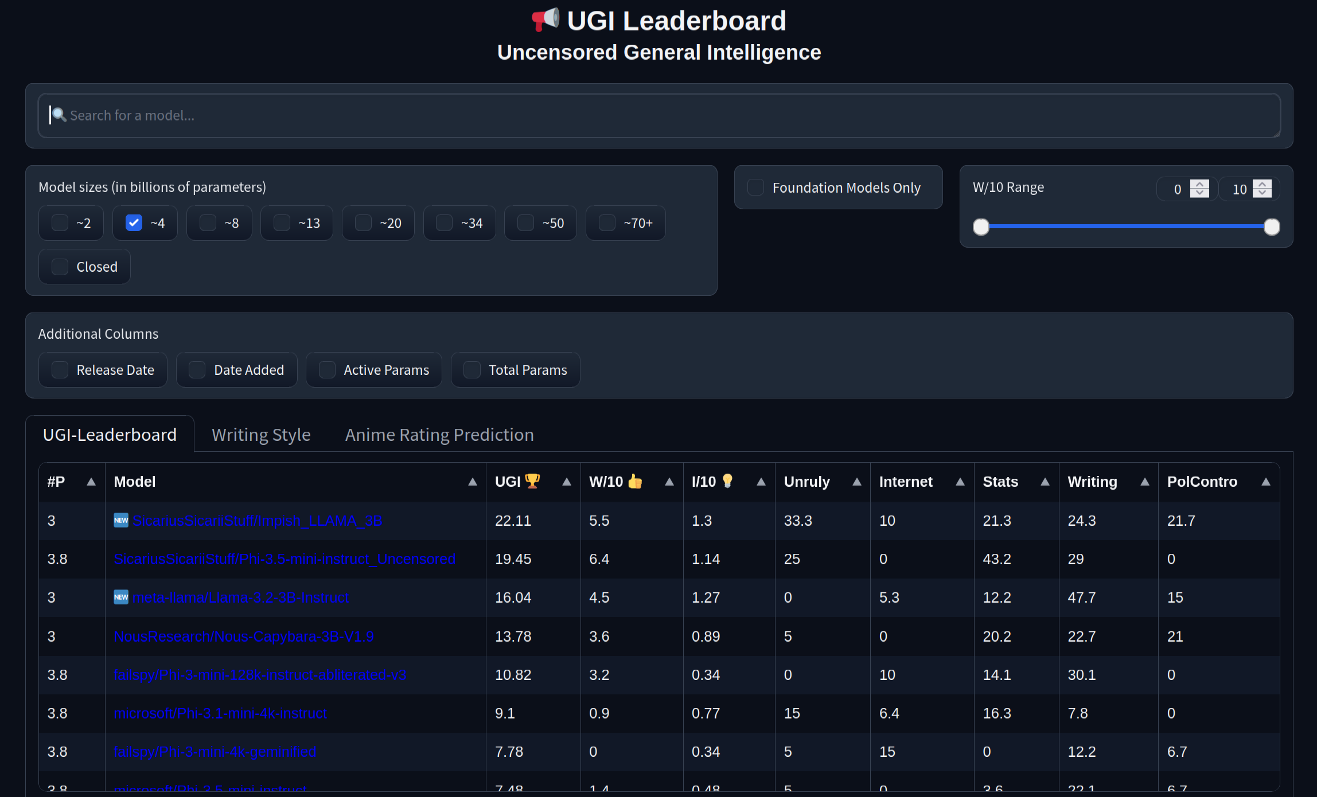Increment the left W/10 range value
The image size is (1317, 797).
1199,185
